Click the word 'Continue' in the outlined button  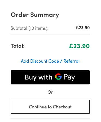click(38, 107)
